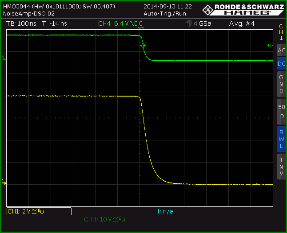Click the green channel 4 ground marker
Viewport: 287px width, 233px height.
point(4,58)
